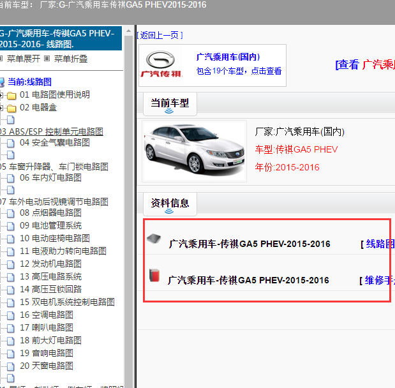Click 菜单展开 to expand the menu
The image size is (395, 388).
point(23,59)
